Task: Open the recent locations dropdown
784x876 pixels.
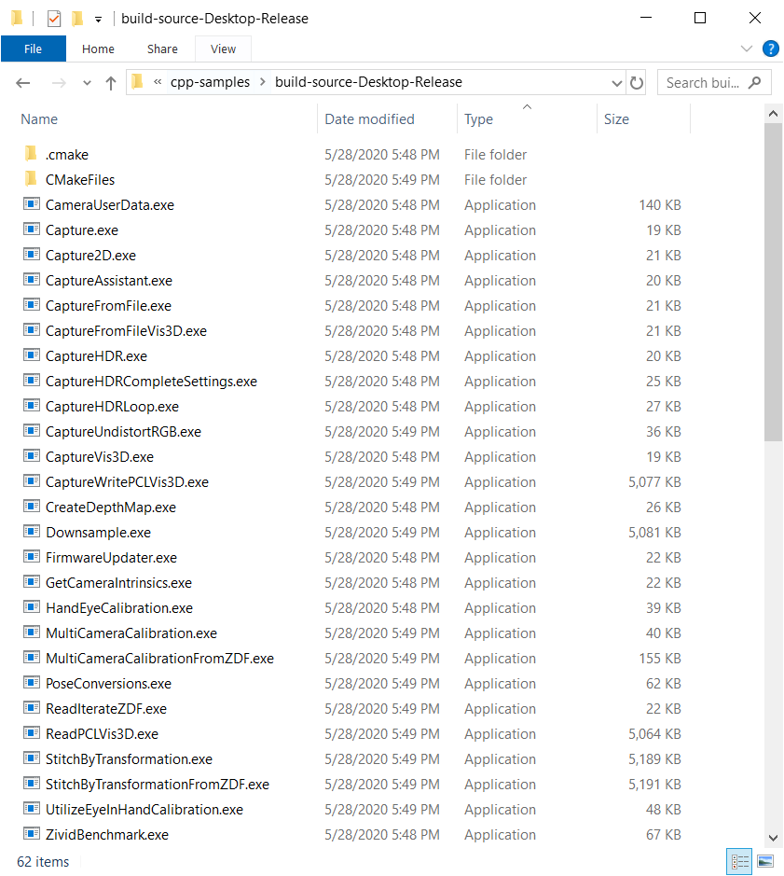Action: point(88,83)
